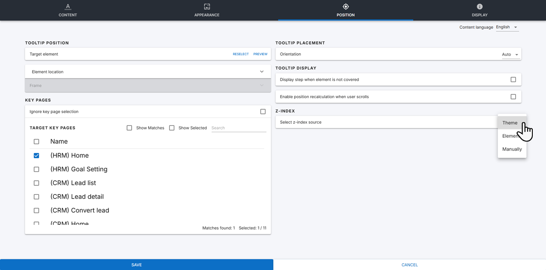Click the Appearance tab icon
Viewport: 546px width, 270px height.
207,6
